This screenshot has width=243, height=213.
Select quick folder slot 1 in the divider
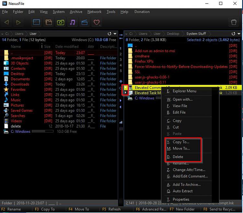coord(121,49)
